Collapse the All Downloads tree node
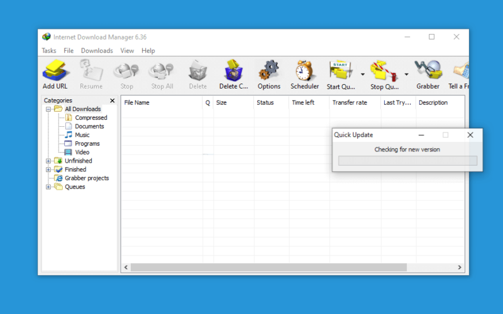This screenshot has width=503, height=314. (48, 109)
